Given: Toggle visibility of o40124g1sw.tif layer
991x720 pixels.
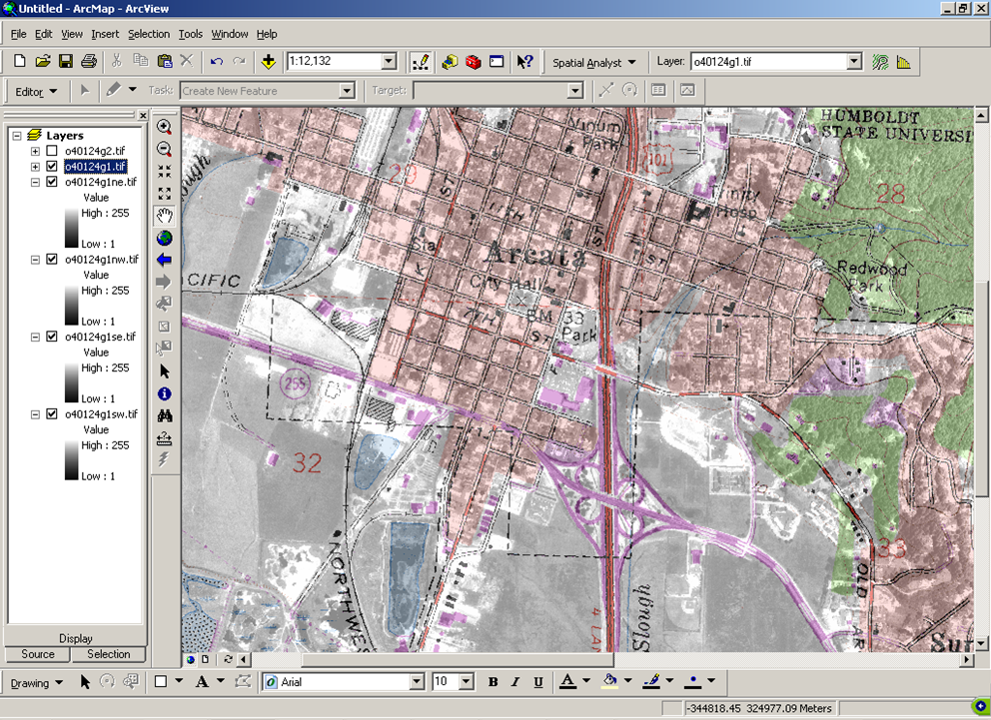Looking at the screenshot, I should click(x=52, y=414).
